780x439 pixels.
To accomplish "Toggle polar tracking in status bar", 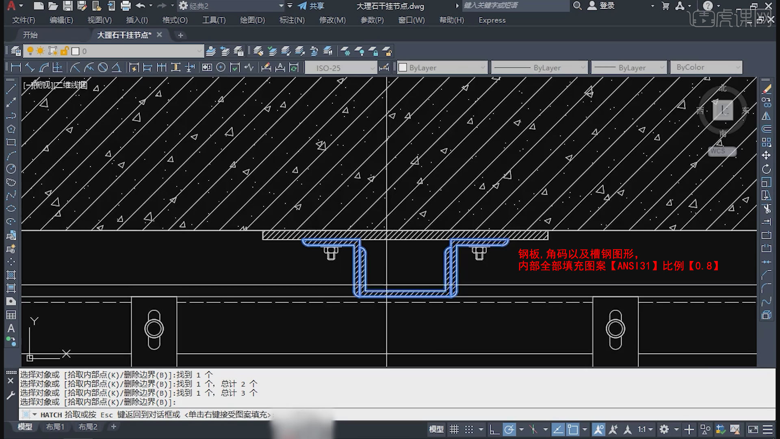I will click(509, 429).
